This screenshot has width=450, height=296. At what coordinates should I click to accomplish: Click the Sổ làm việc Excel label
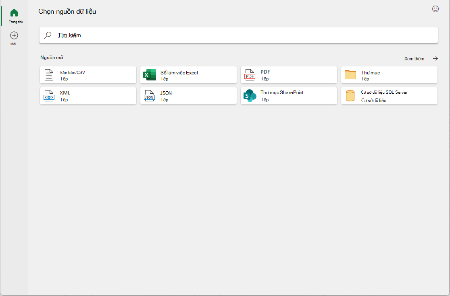[x=179, y=73]
